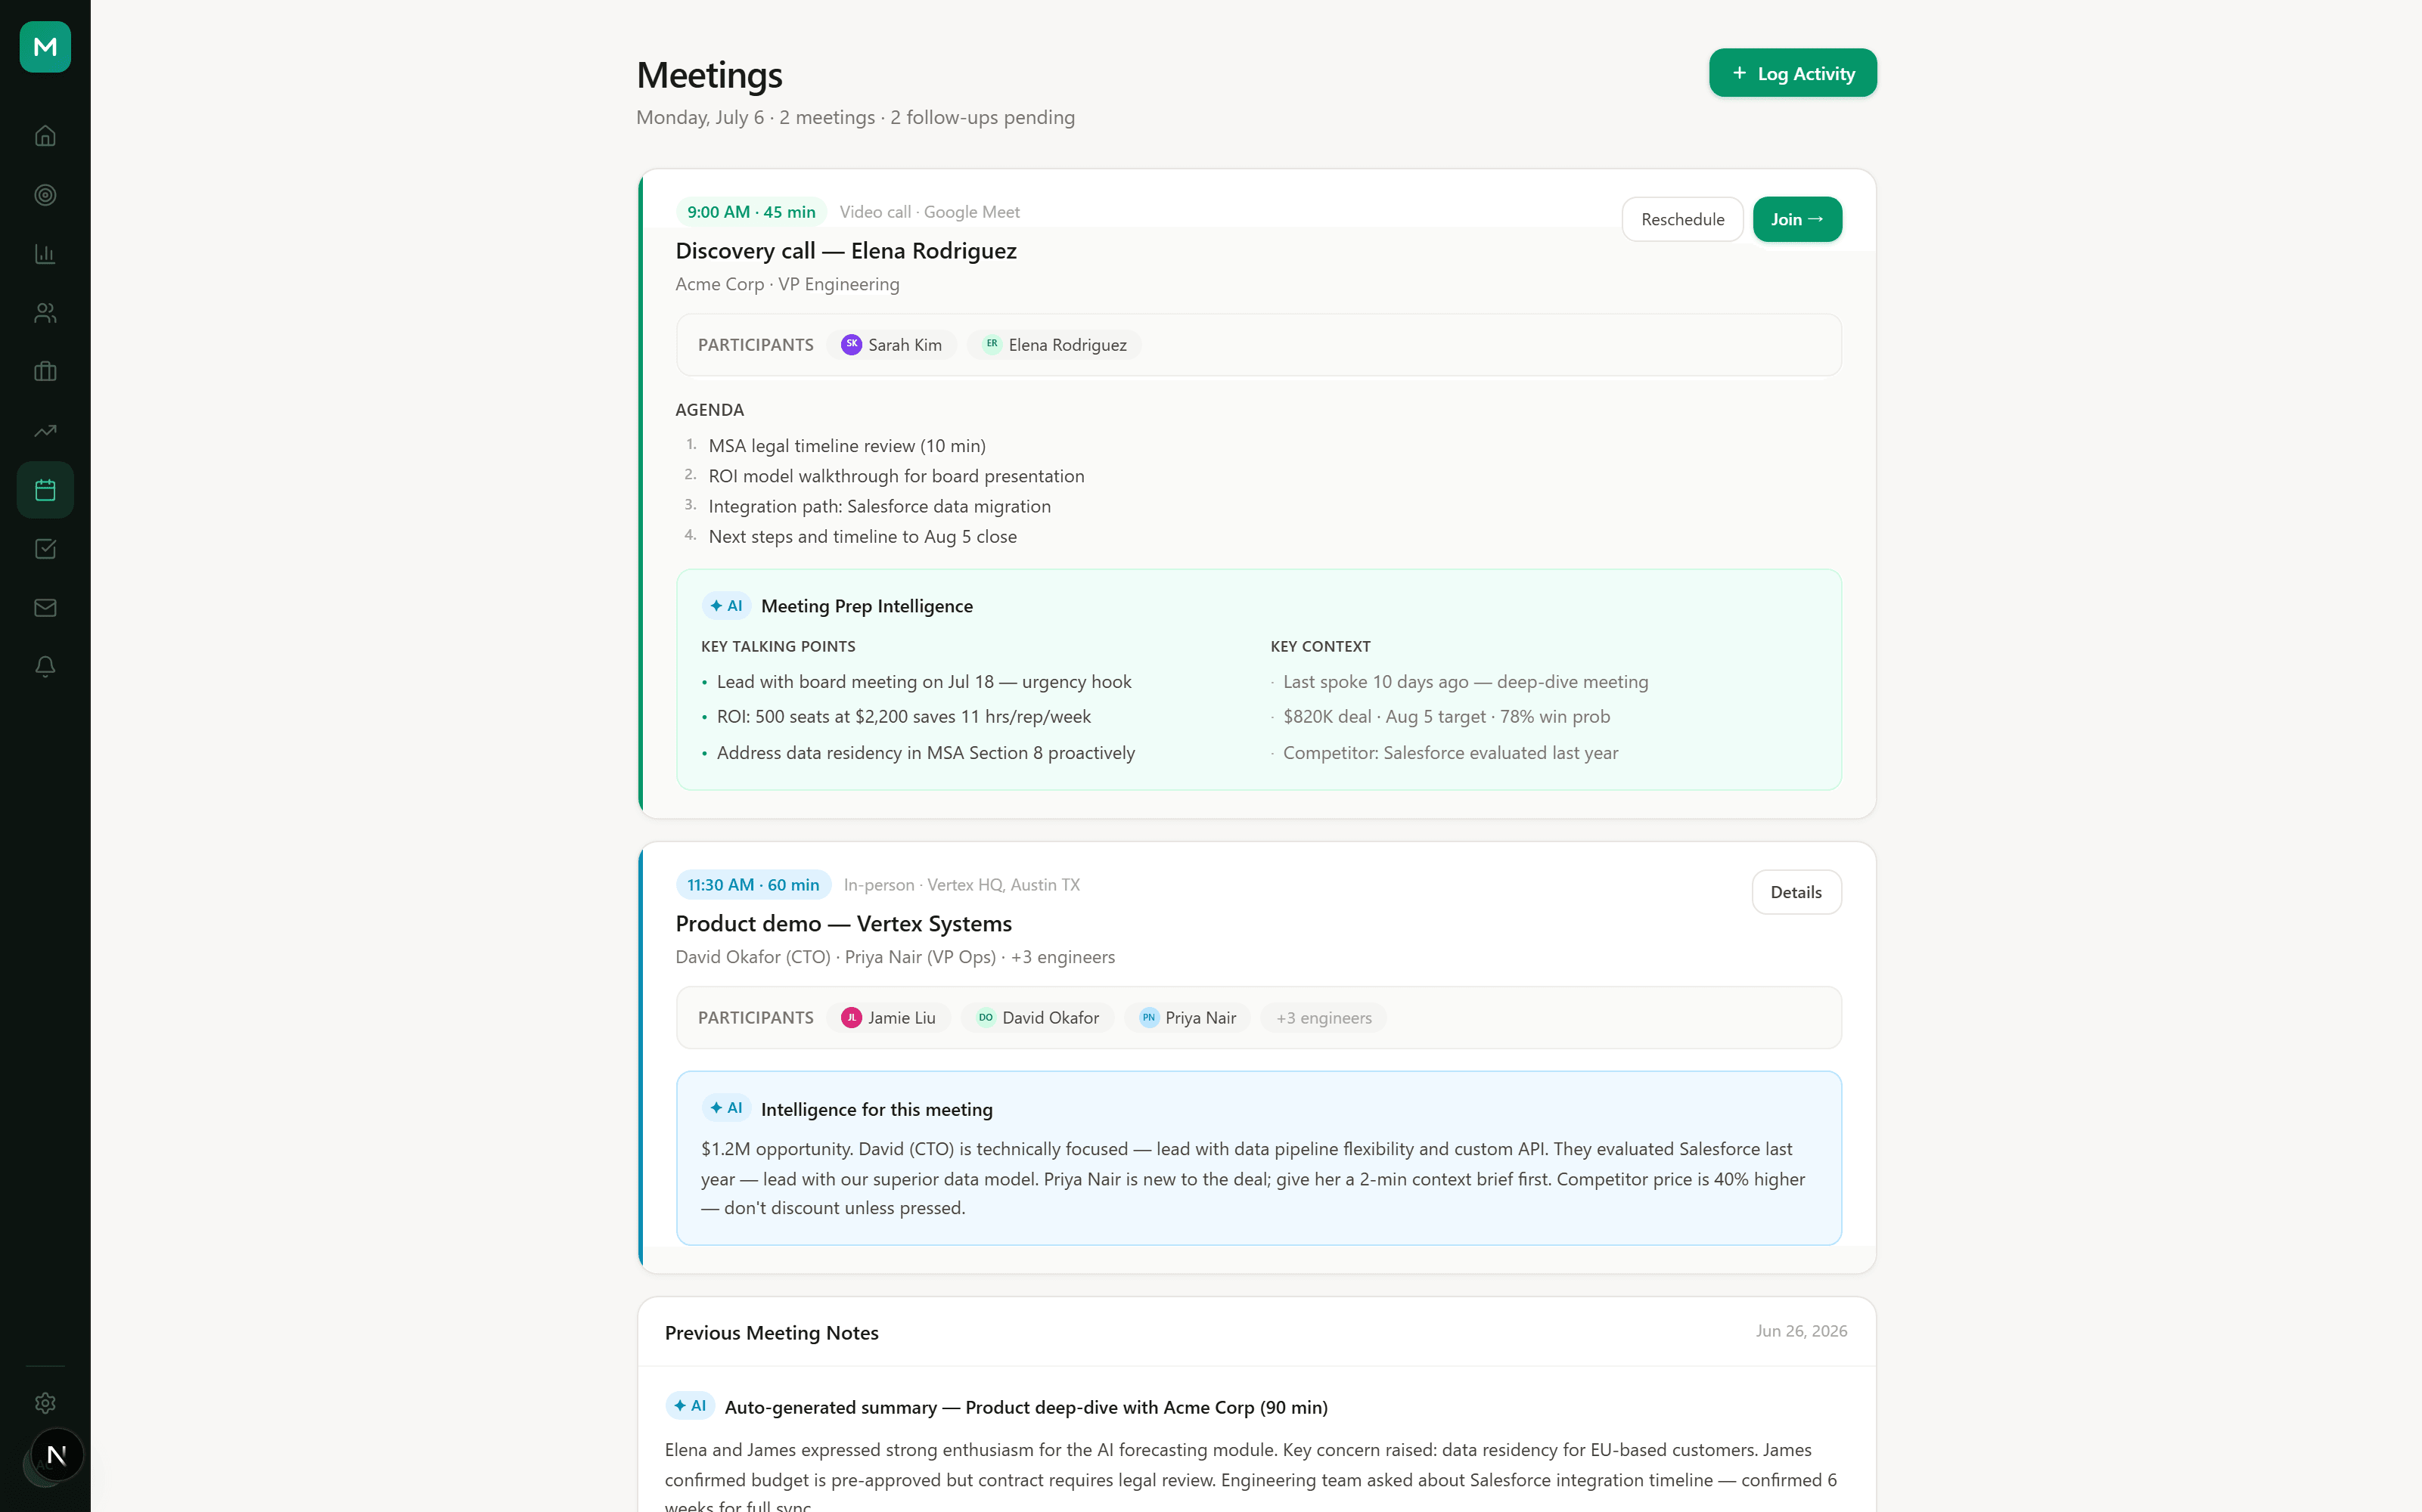Open Product demo — Vertex Systems title
Screen dimensions: 2422x1512
(x=843, y=924)
